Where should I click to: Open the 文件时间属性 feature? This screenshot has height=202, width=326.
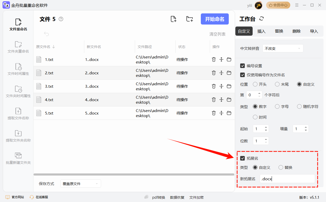click(18, 69)
